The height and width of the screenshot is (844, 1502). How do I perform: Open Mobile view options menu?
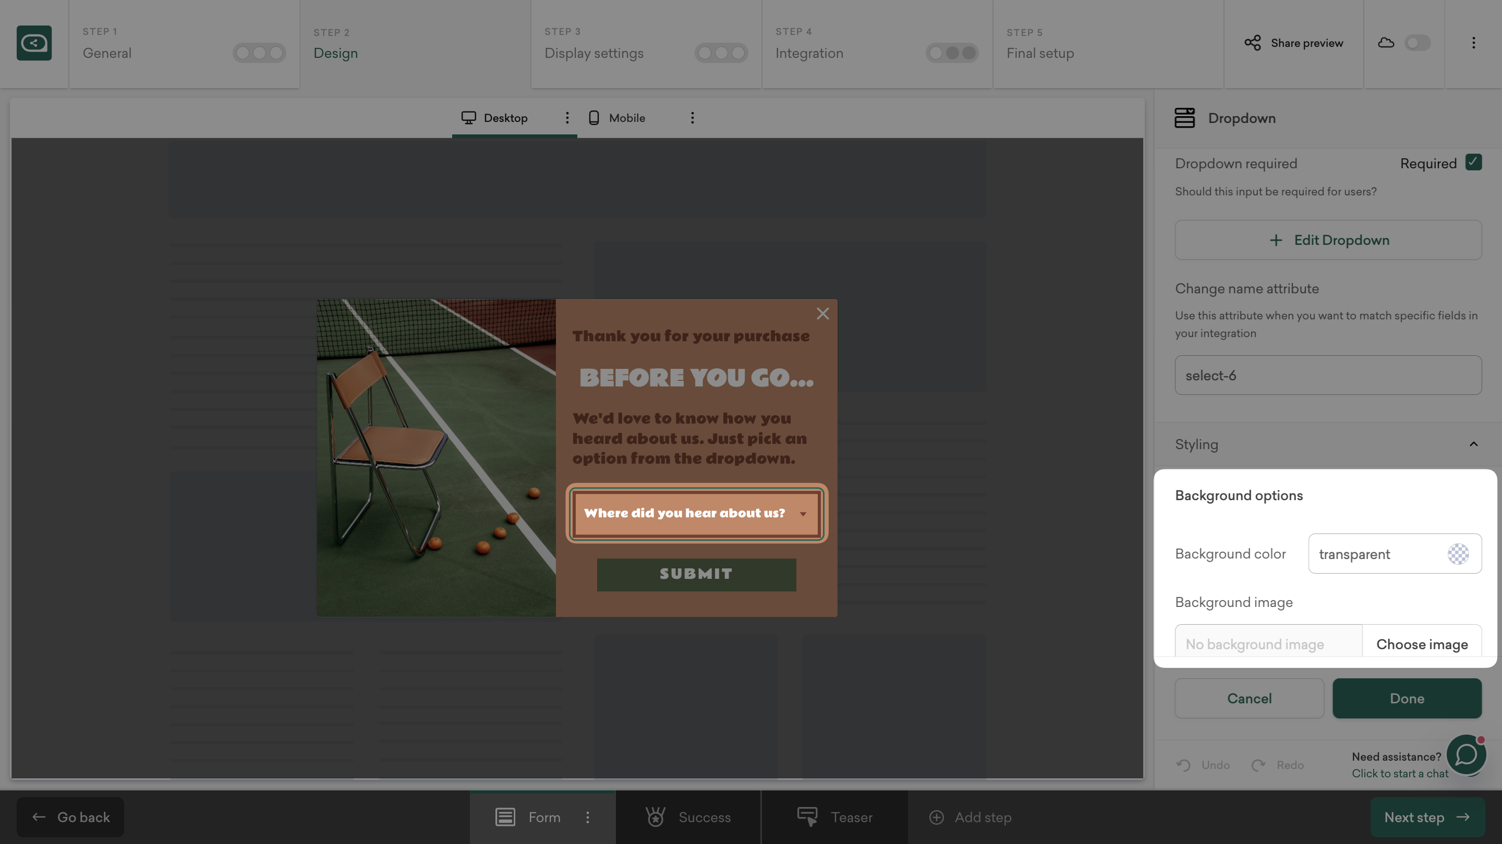[x=692, y=118]
